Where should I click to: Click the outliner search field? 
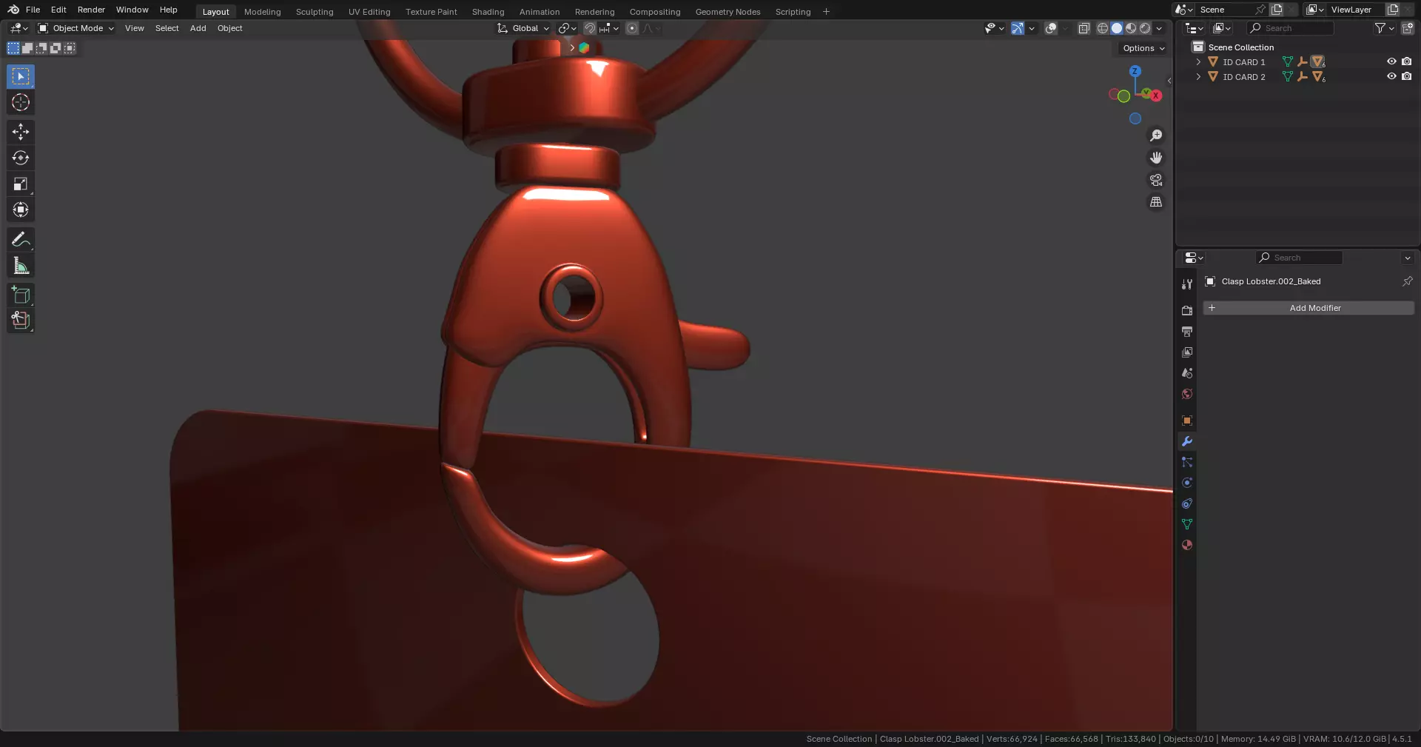[x=1291, y=28]
